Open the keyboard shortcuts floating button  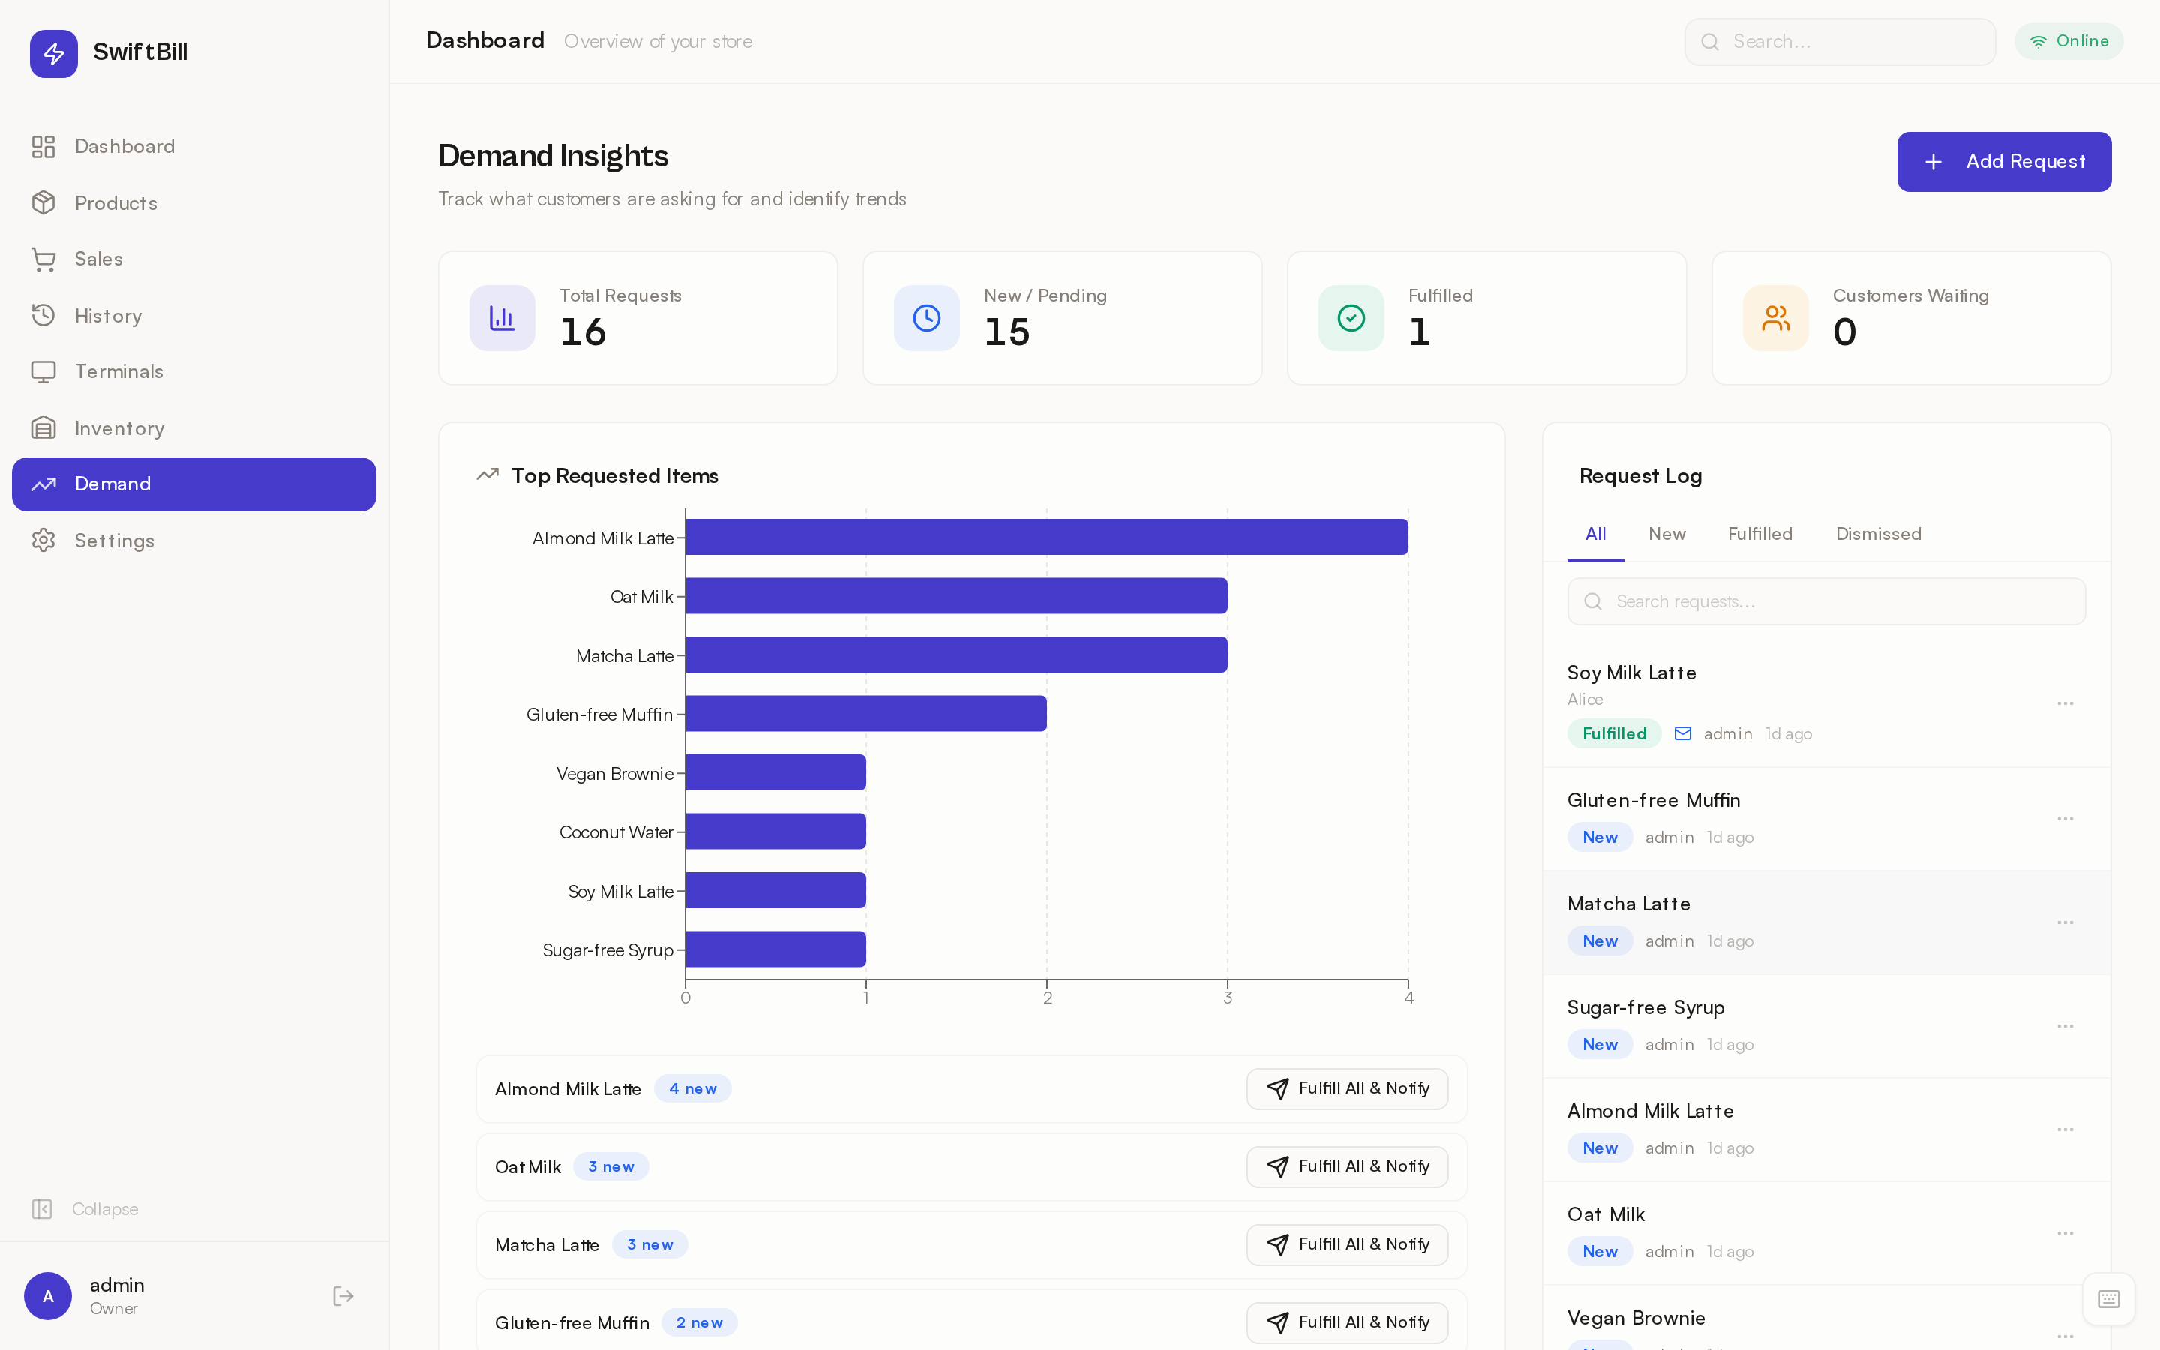tap(2108, 1299)
